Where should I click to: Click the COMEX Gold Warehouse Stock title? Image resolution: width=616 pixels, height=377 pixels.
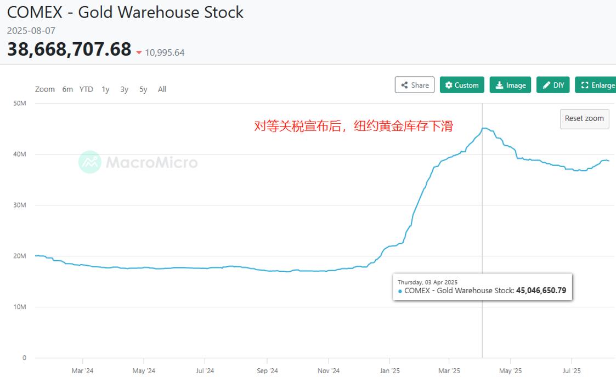pos(125,12)
